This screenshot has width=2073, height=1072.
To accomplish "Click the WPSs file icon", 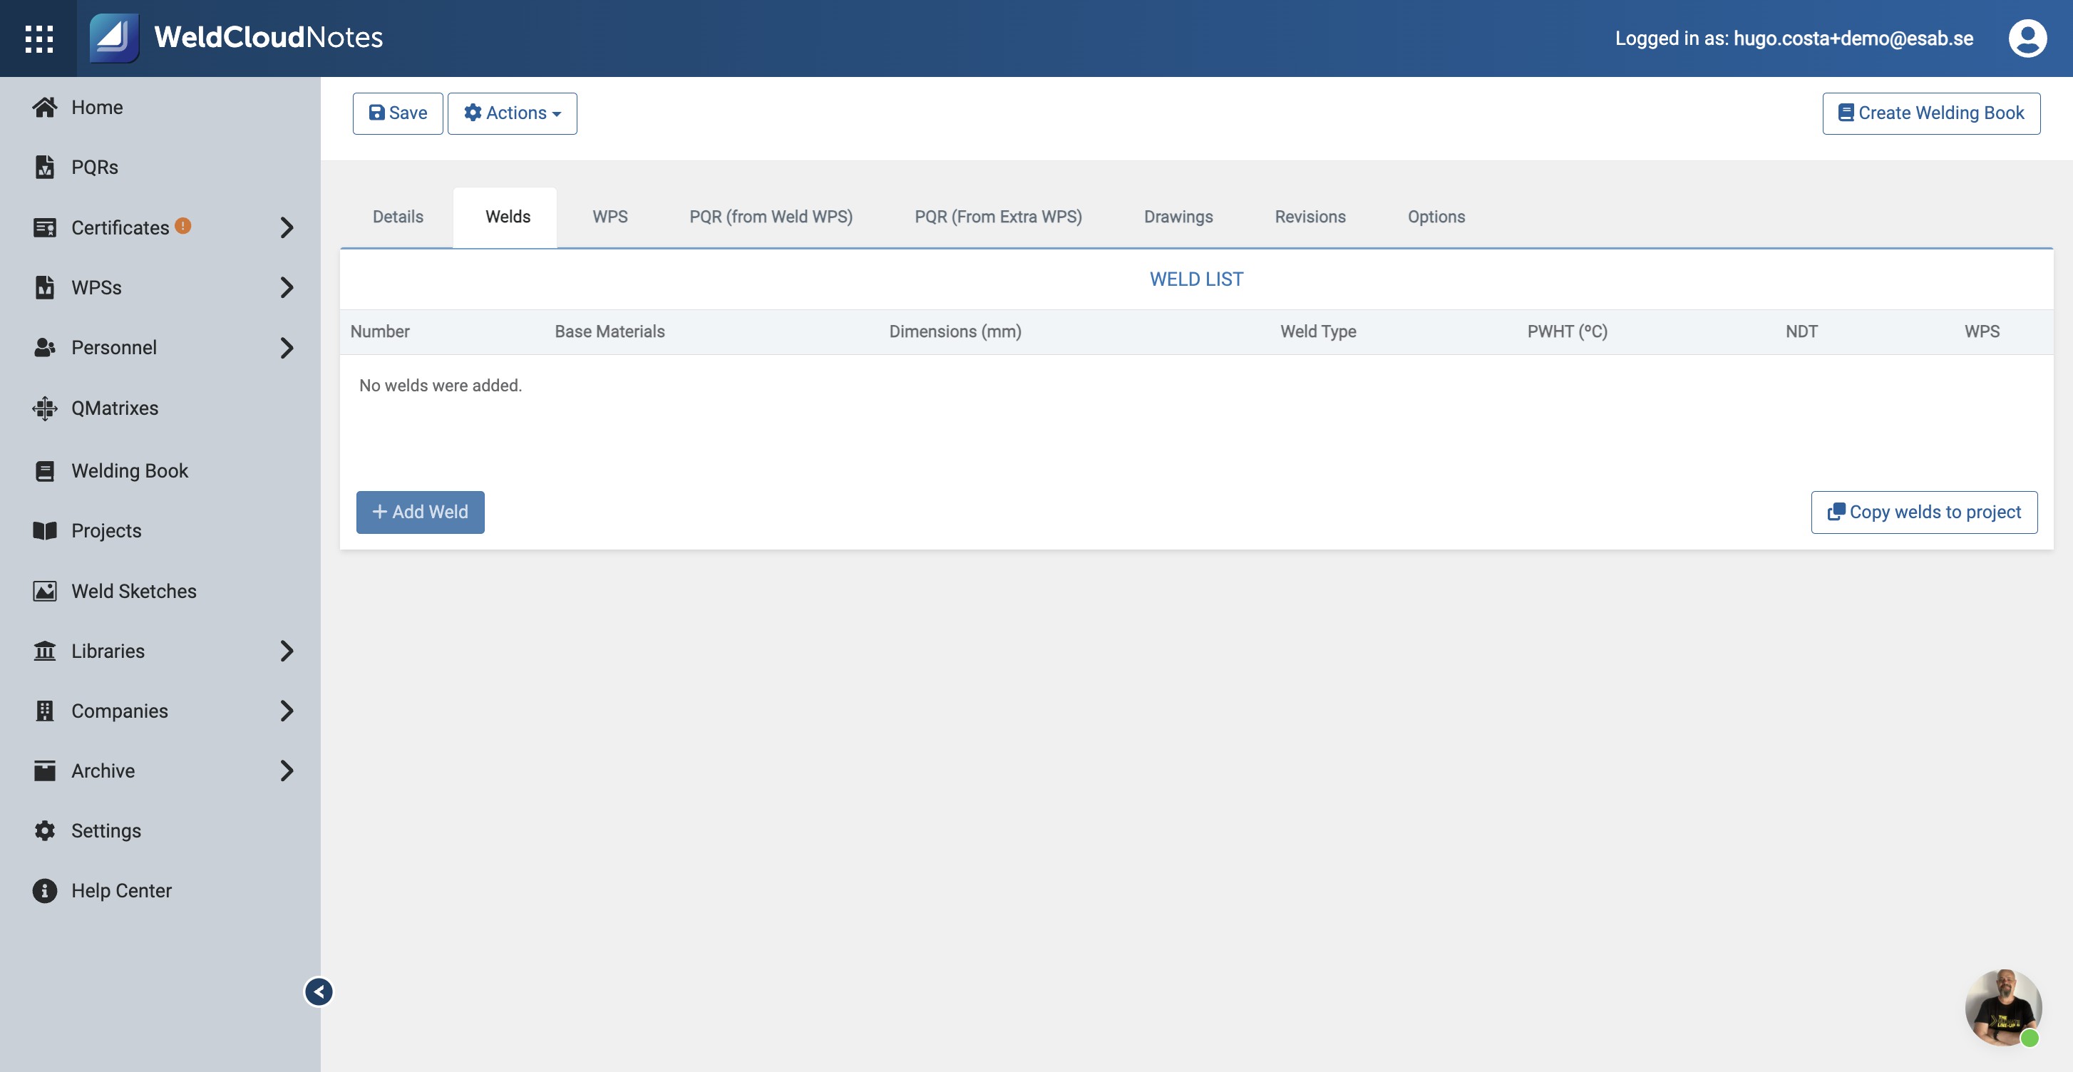I will point(45,287).
